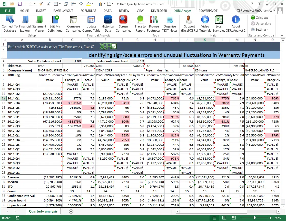Open Compare Companies tool
Screen dimensions: 286x221
point(73,20)
